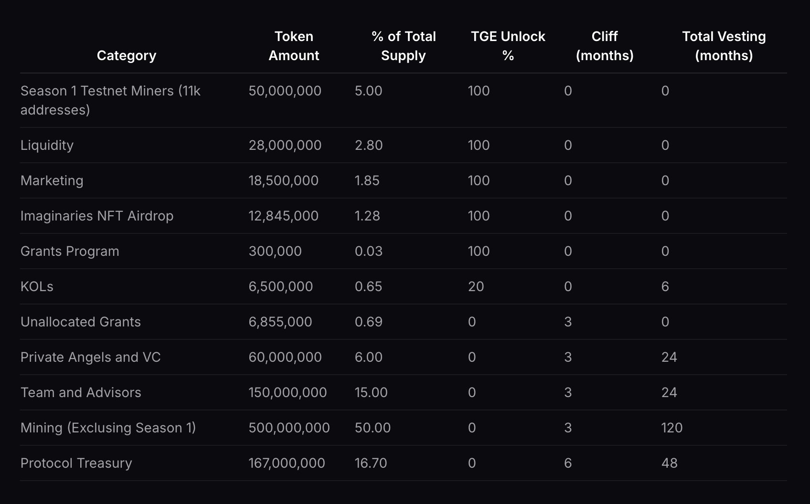Click the Season 1 Testnet Miners row label
810x504 pixels.
[x=110, y=100]
